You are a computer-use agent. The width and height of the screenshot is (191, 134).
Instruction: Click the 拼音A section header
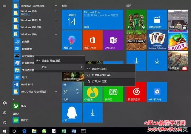16,114
